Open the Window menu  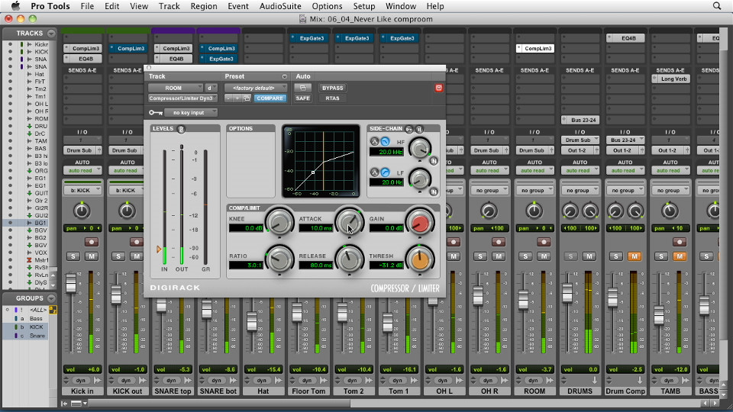[401, 6]
